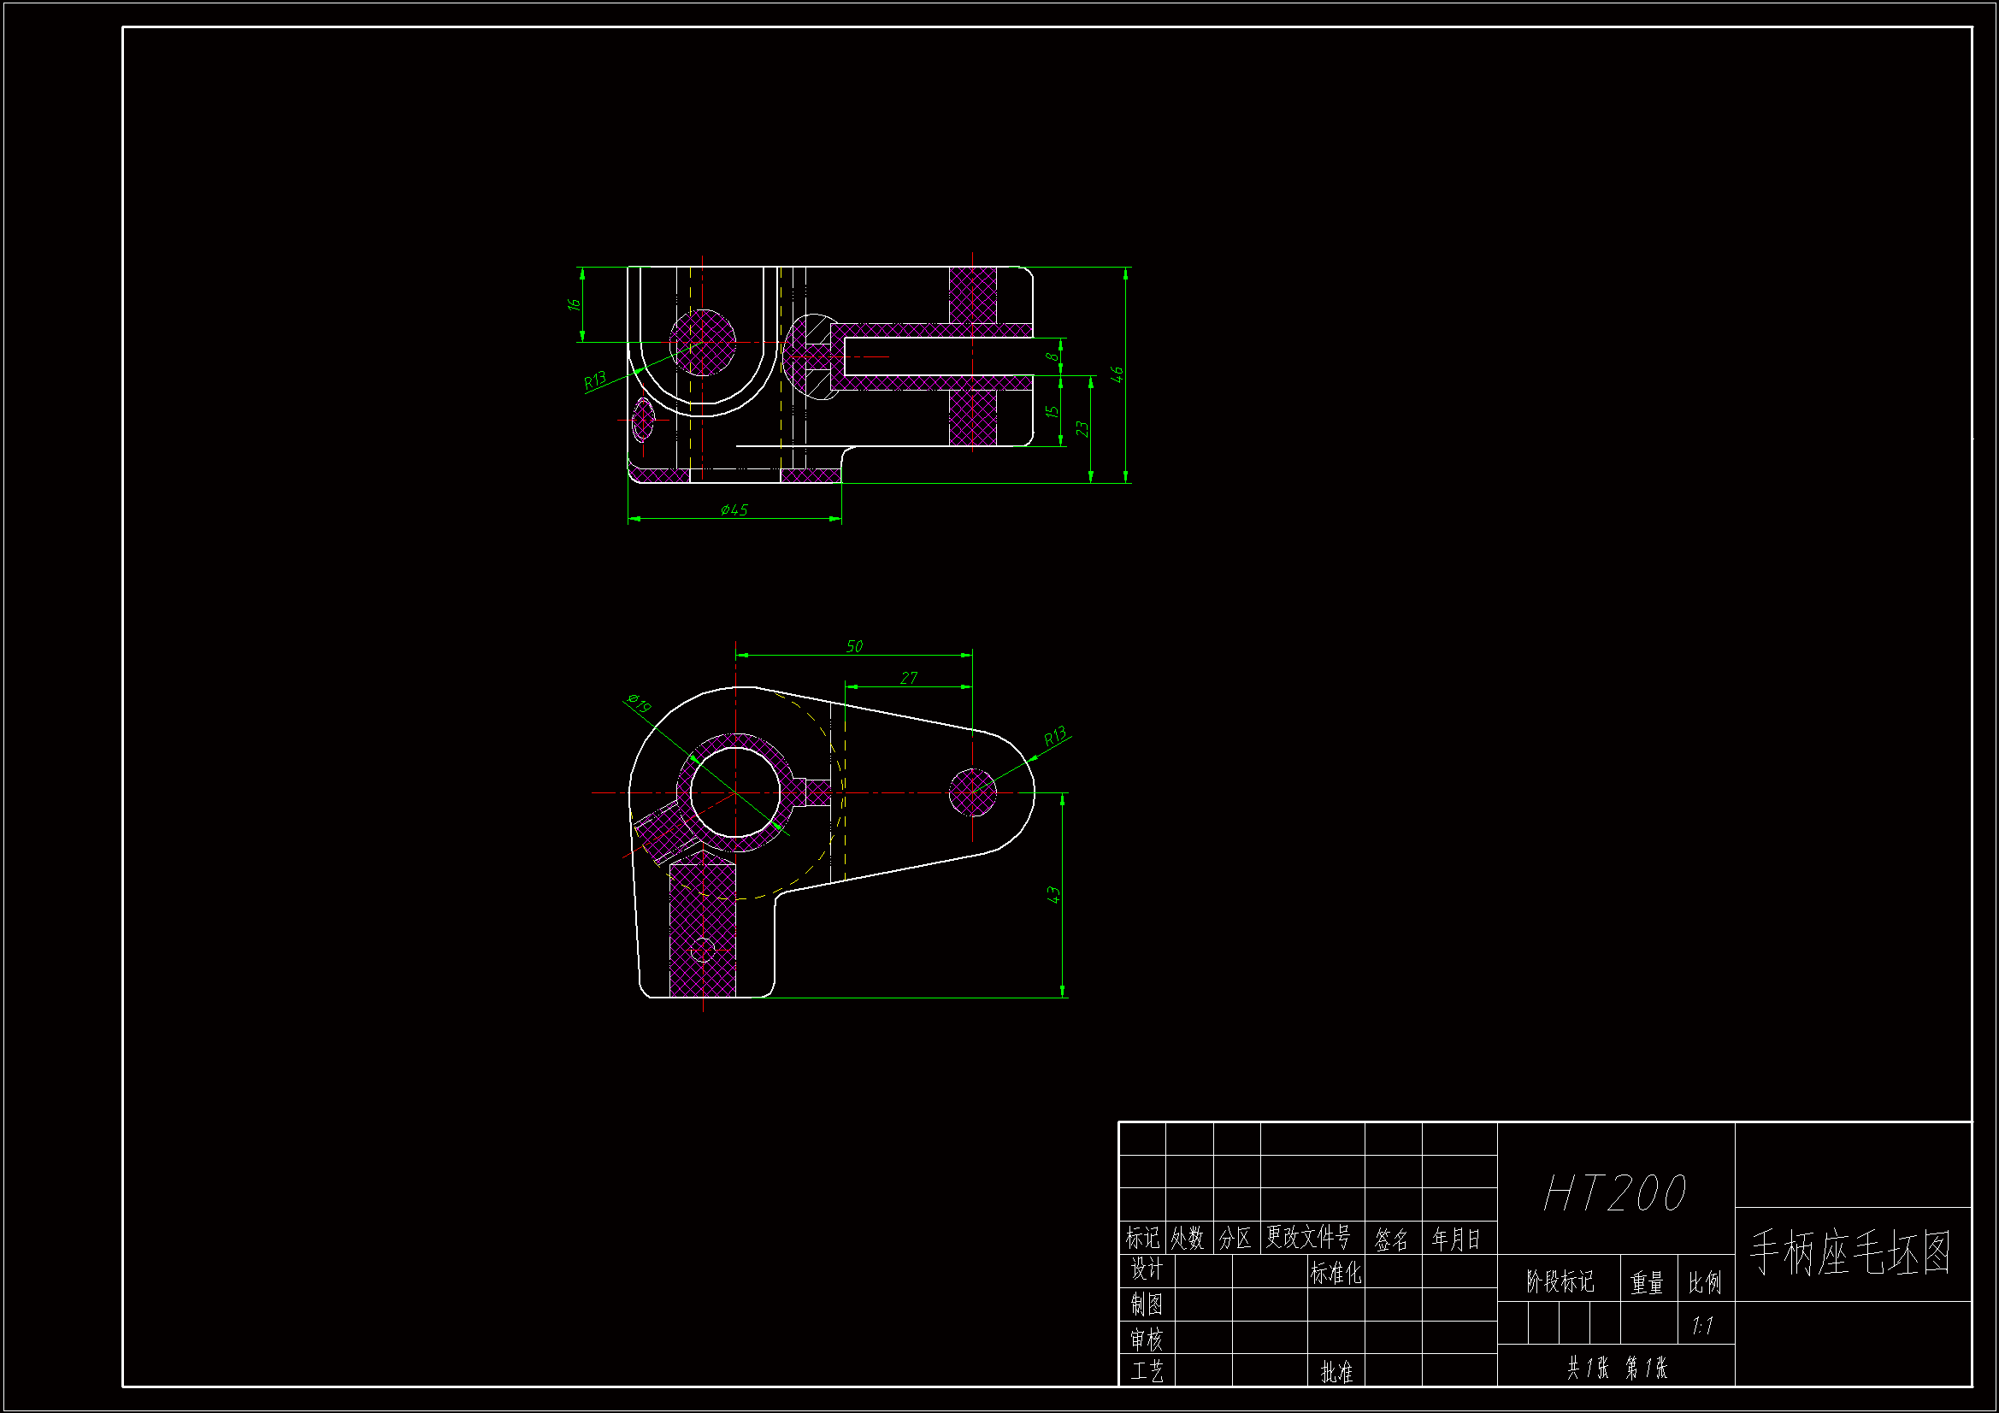The width and height of the screenshot is (1999, 1413).
Task: Click the 46 height dimension text
Action: pos(1117,374)
